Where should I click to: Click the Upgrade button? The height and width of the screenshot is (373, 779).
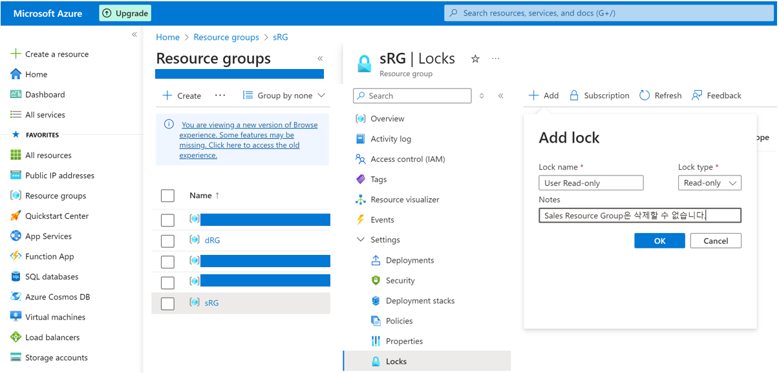pos(125,13)
